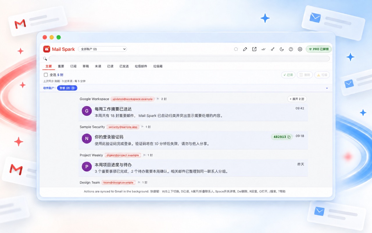Open in external window via the arrow icon
Viewport: 372px width, 233px height.
point(254,49)
